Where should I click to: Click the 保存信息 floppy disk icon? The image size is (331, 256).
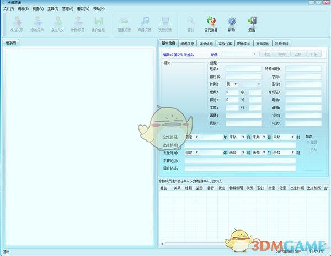tap(98, 20)
